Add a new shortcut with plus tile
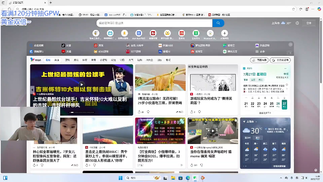323x182 pixels. tap(224, 33)
